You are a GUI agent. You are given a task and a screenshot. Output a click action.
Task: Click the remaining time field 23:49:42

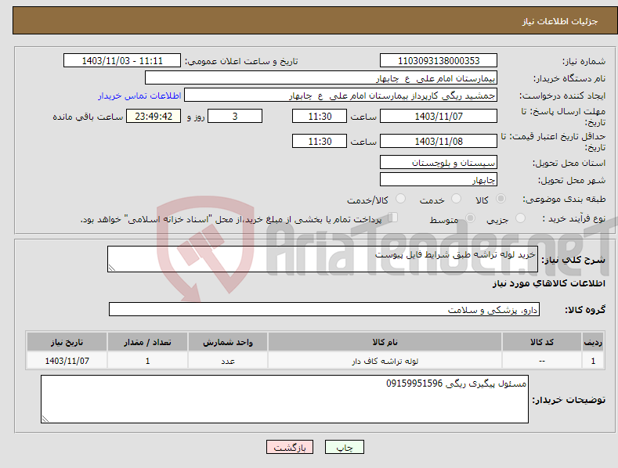pyautogui.click(x=154, y=116)
